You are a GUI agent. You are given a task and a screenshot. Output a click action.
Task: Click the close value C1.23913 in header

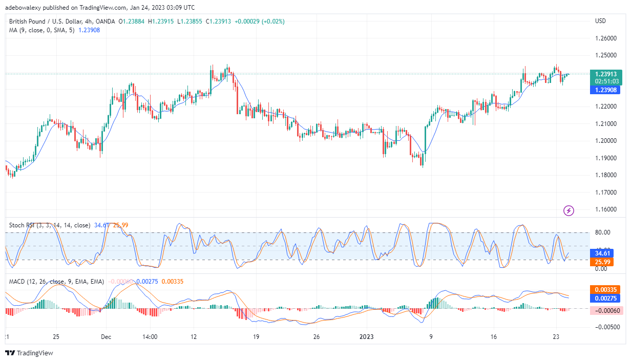tap(218, 22)
